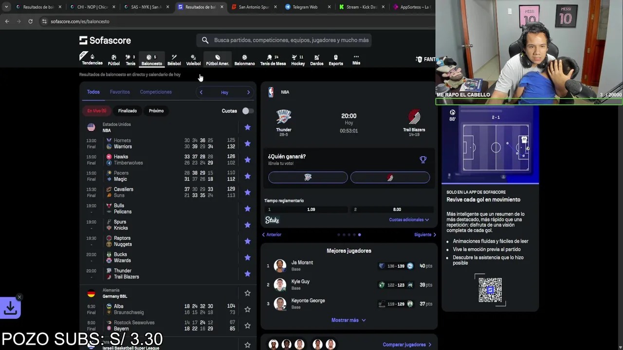Vote for Thunder to win
The width and height of the screenshot is (623, 350).
click(x=308, y=177)
